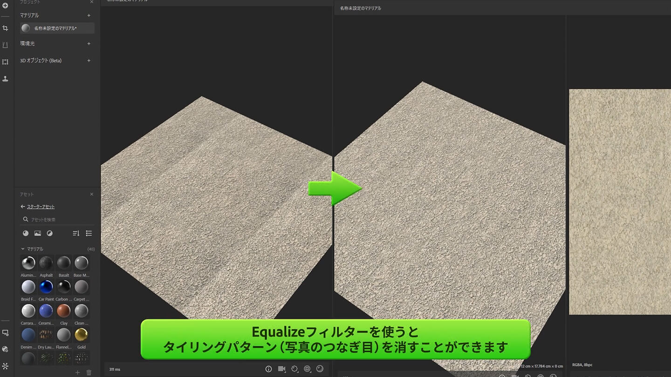Close the アセット panel
The image size is (671, 377).
pos(91,194)
